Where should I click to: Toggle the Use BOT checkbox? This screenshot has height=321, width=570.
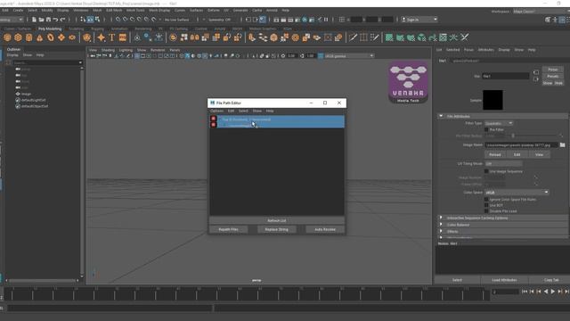click(x=486, y=205)
